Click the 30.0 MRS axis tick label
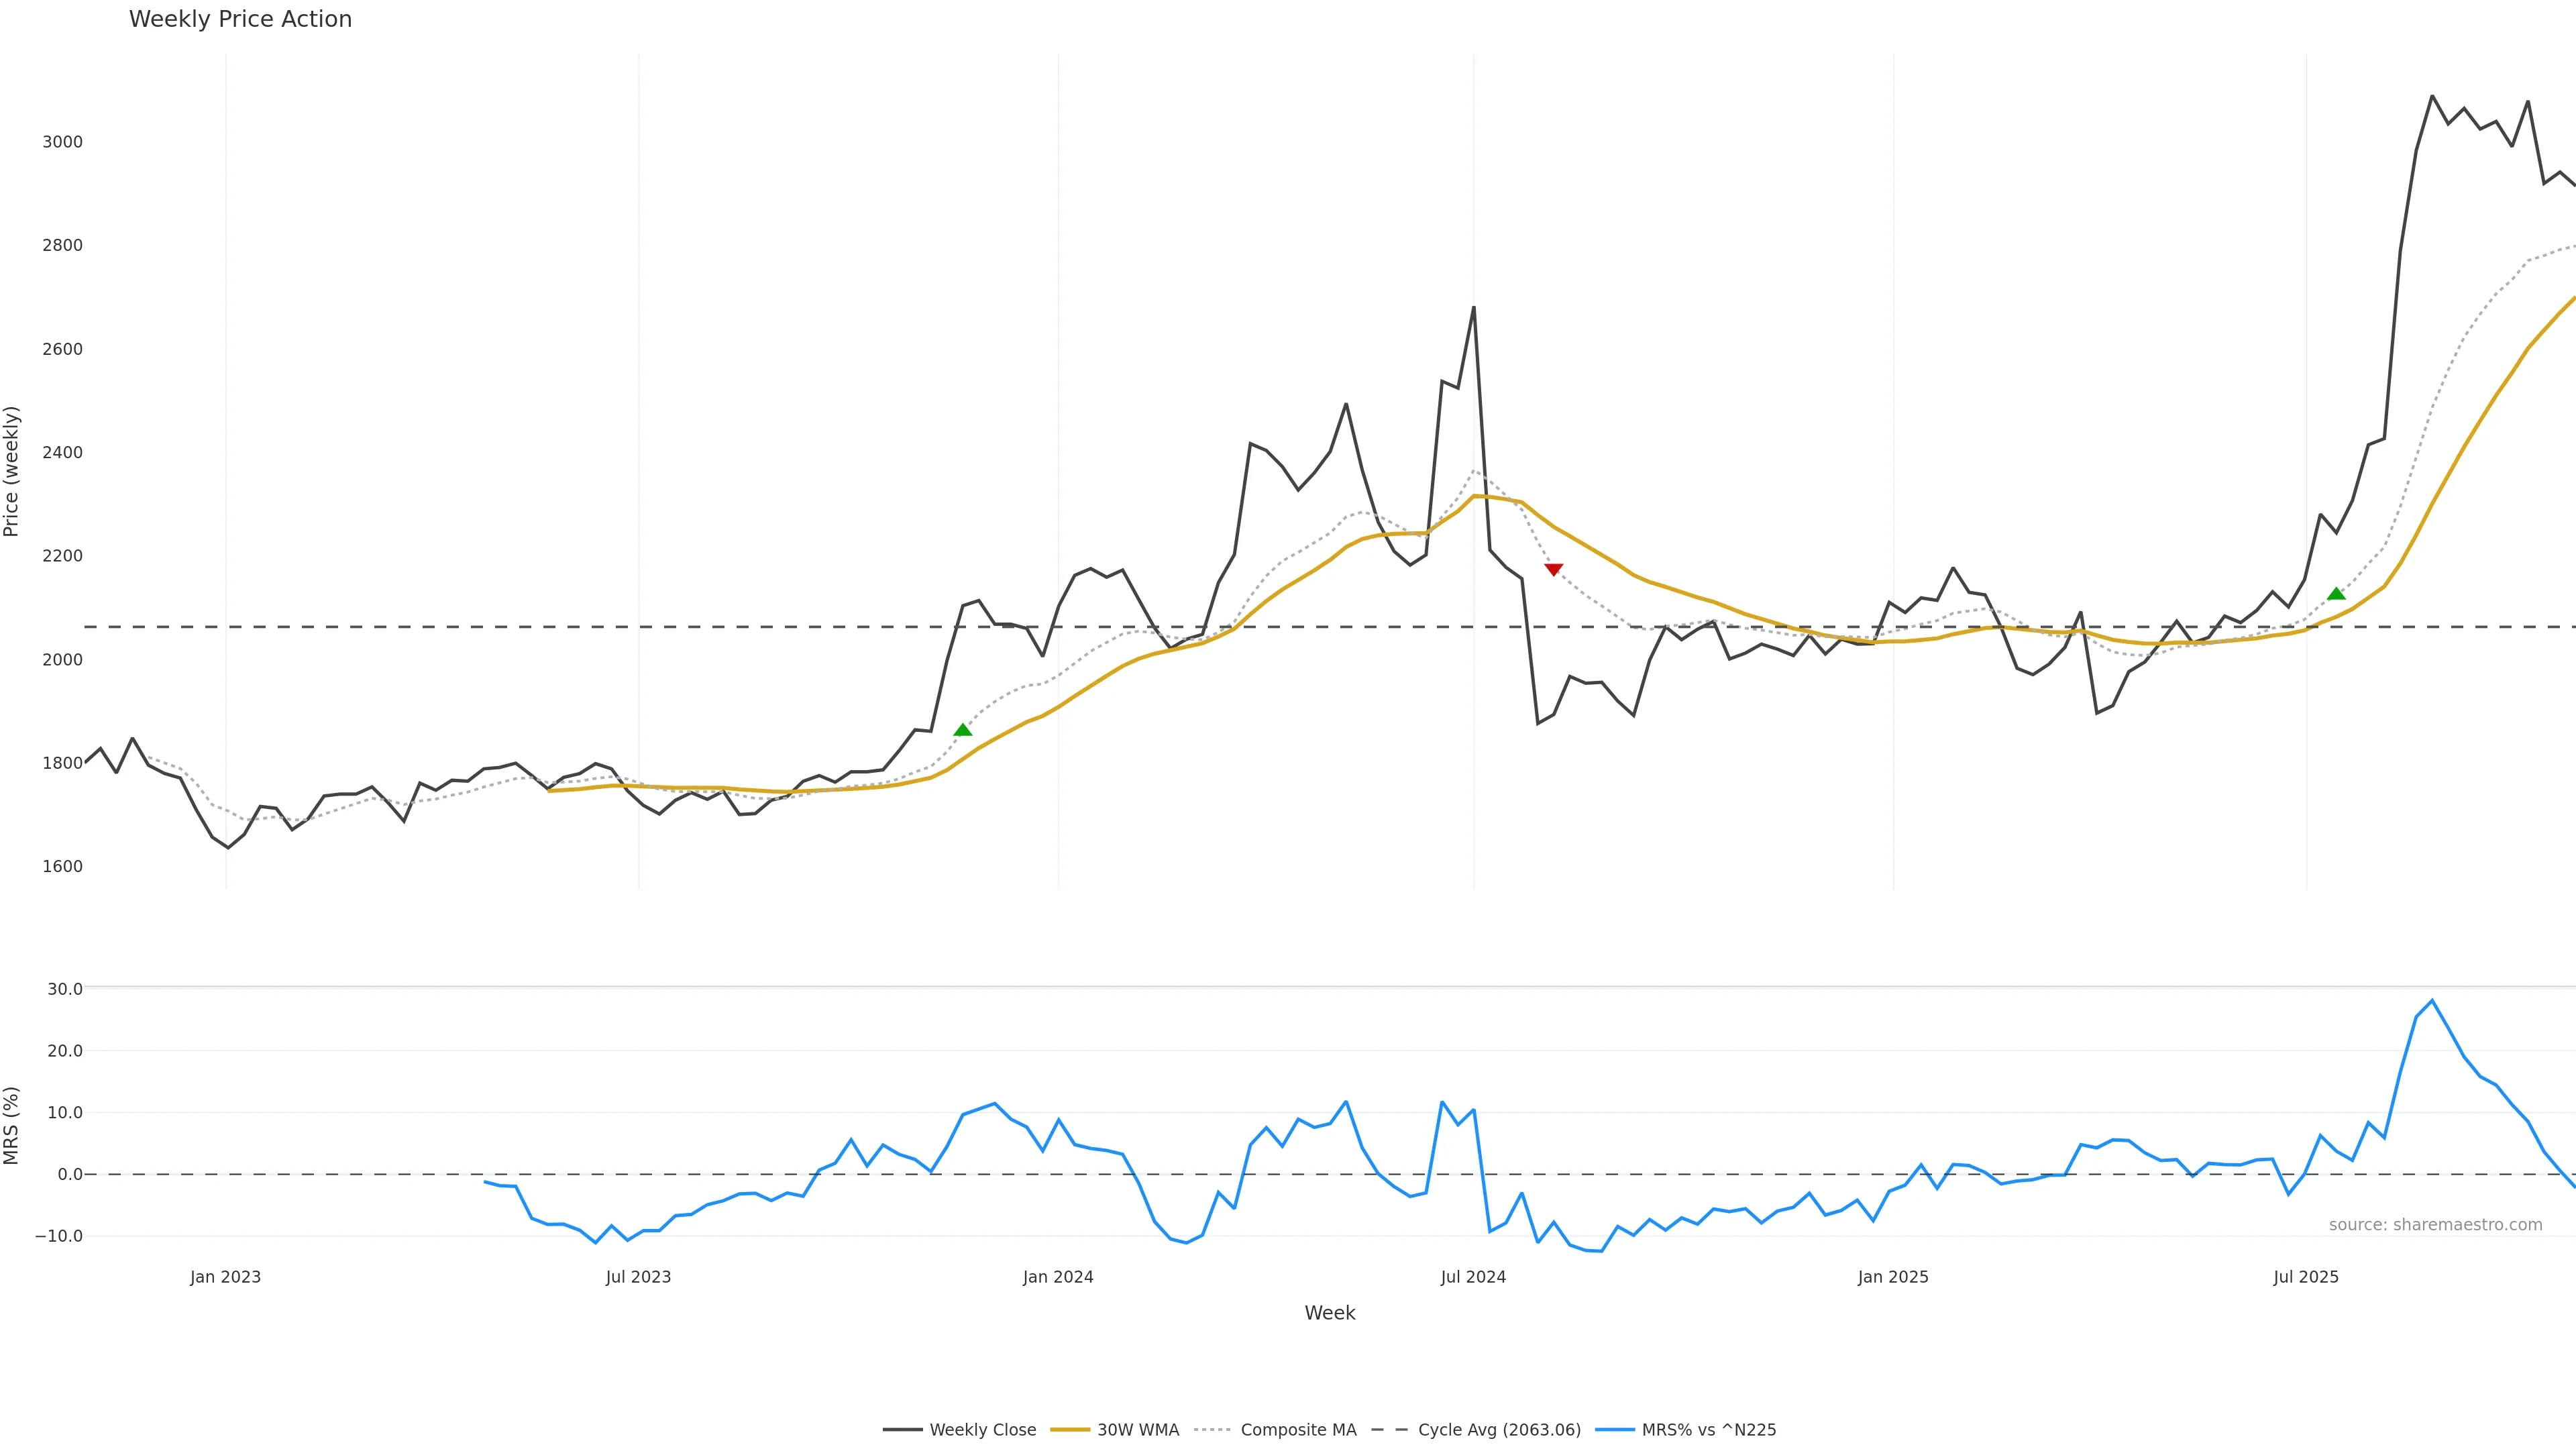Image resolution: width=2576 pixels, height=1449 pixels. tap(65, 989)
